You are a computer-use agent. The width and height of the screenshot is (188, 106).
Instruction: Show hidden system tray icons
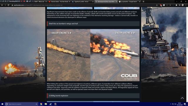tap(171, 104)
